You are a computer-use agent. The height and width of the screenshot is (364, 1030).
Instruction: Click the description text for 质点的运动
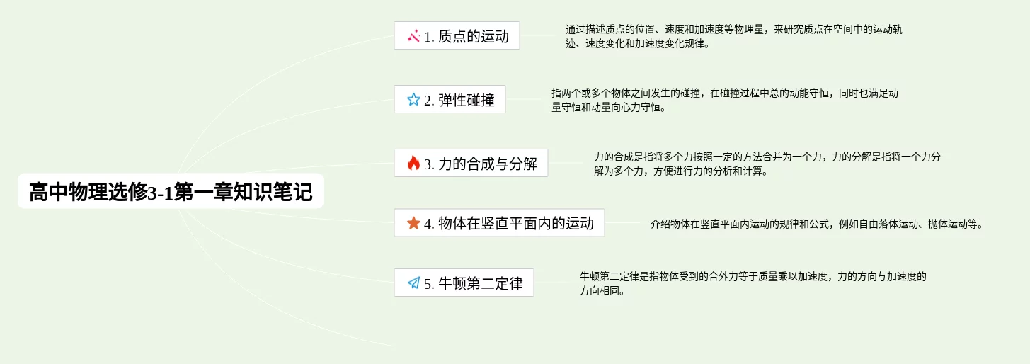pyautogui.click(x=734, y=36)
